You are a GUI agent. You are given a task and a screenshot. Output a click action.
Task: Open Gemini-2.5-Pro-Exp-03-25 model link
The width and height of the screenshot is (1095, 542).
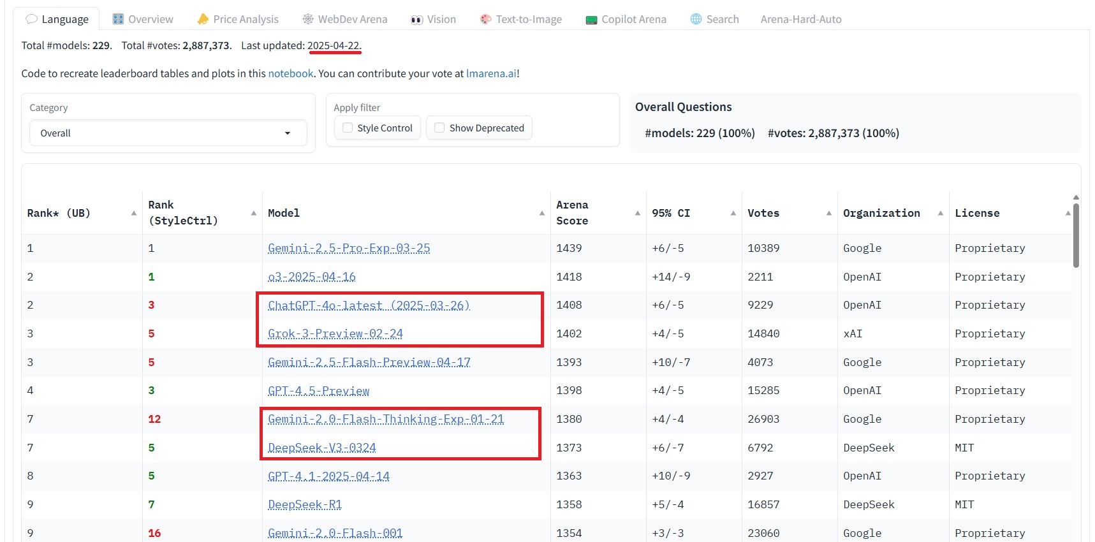tap(349, 248)
